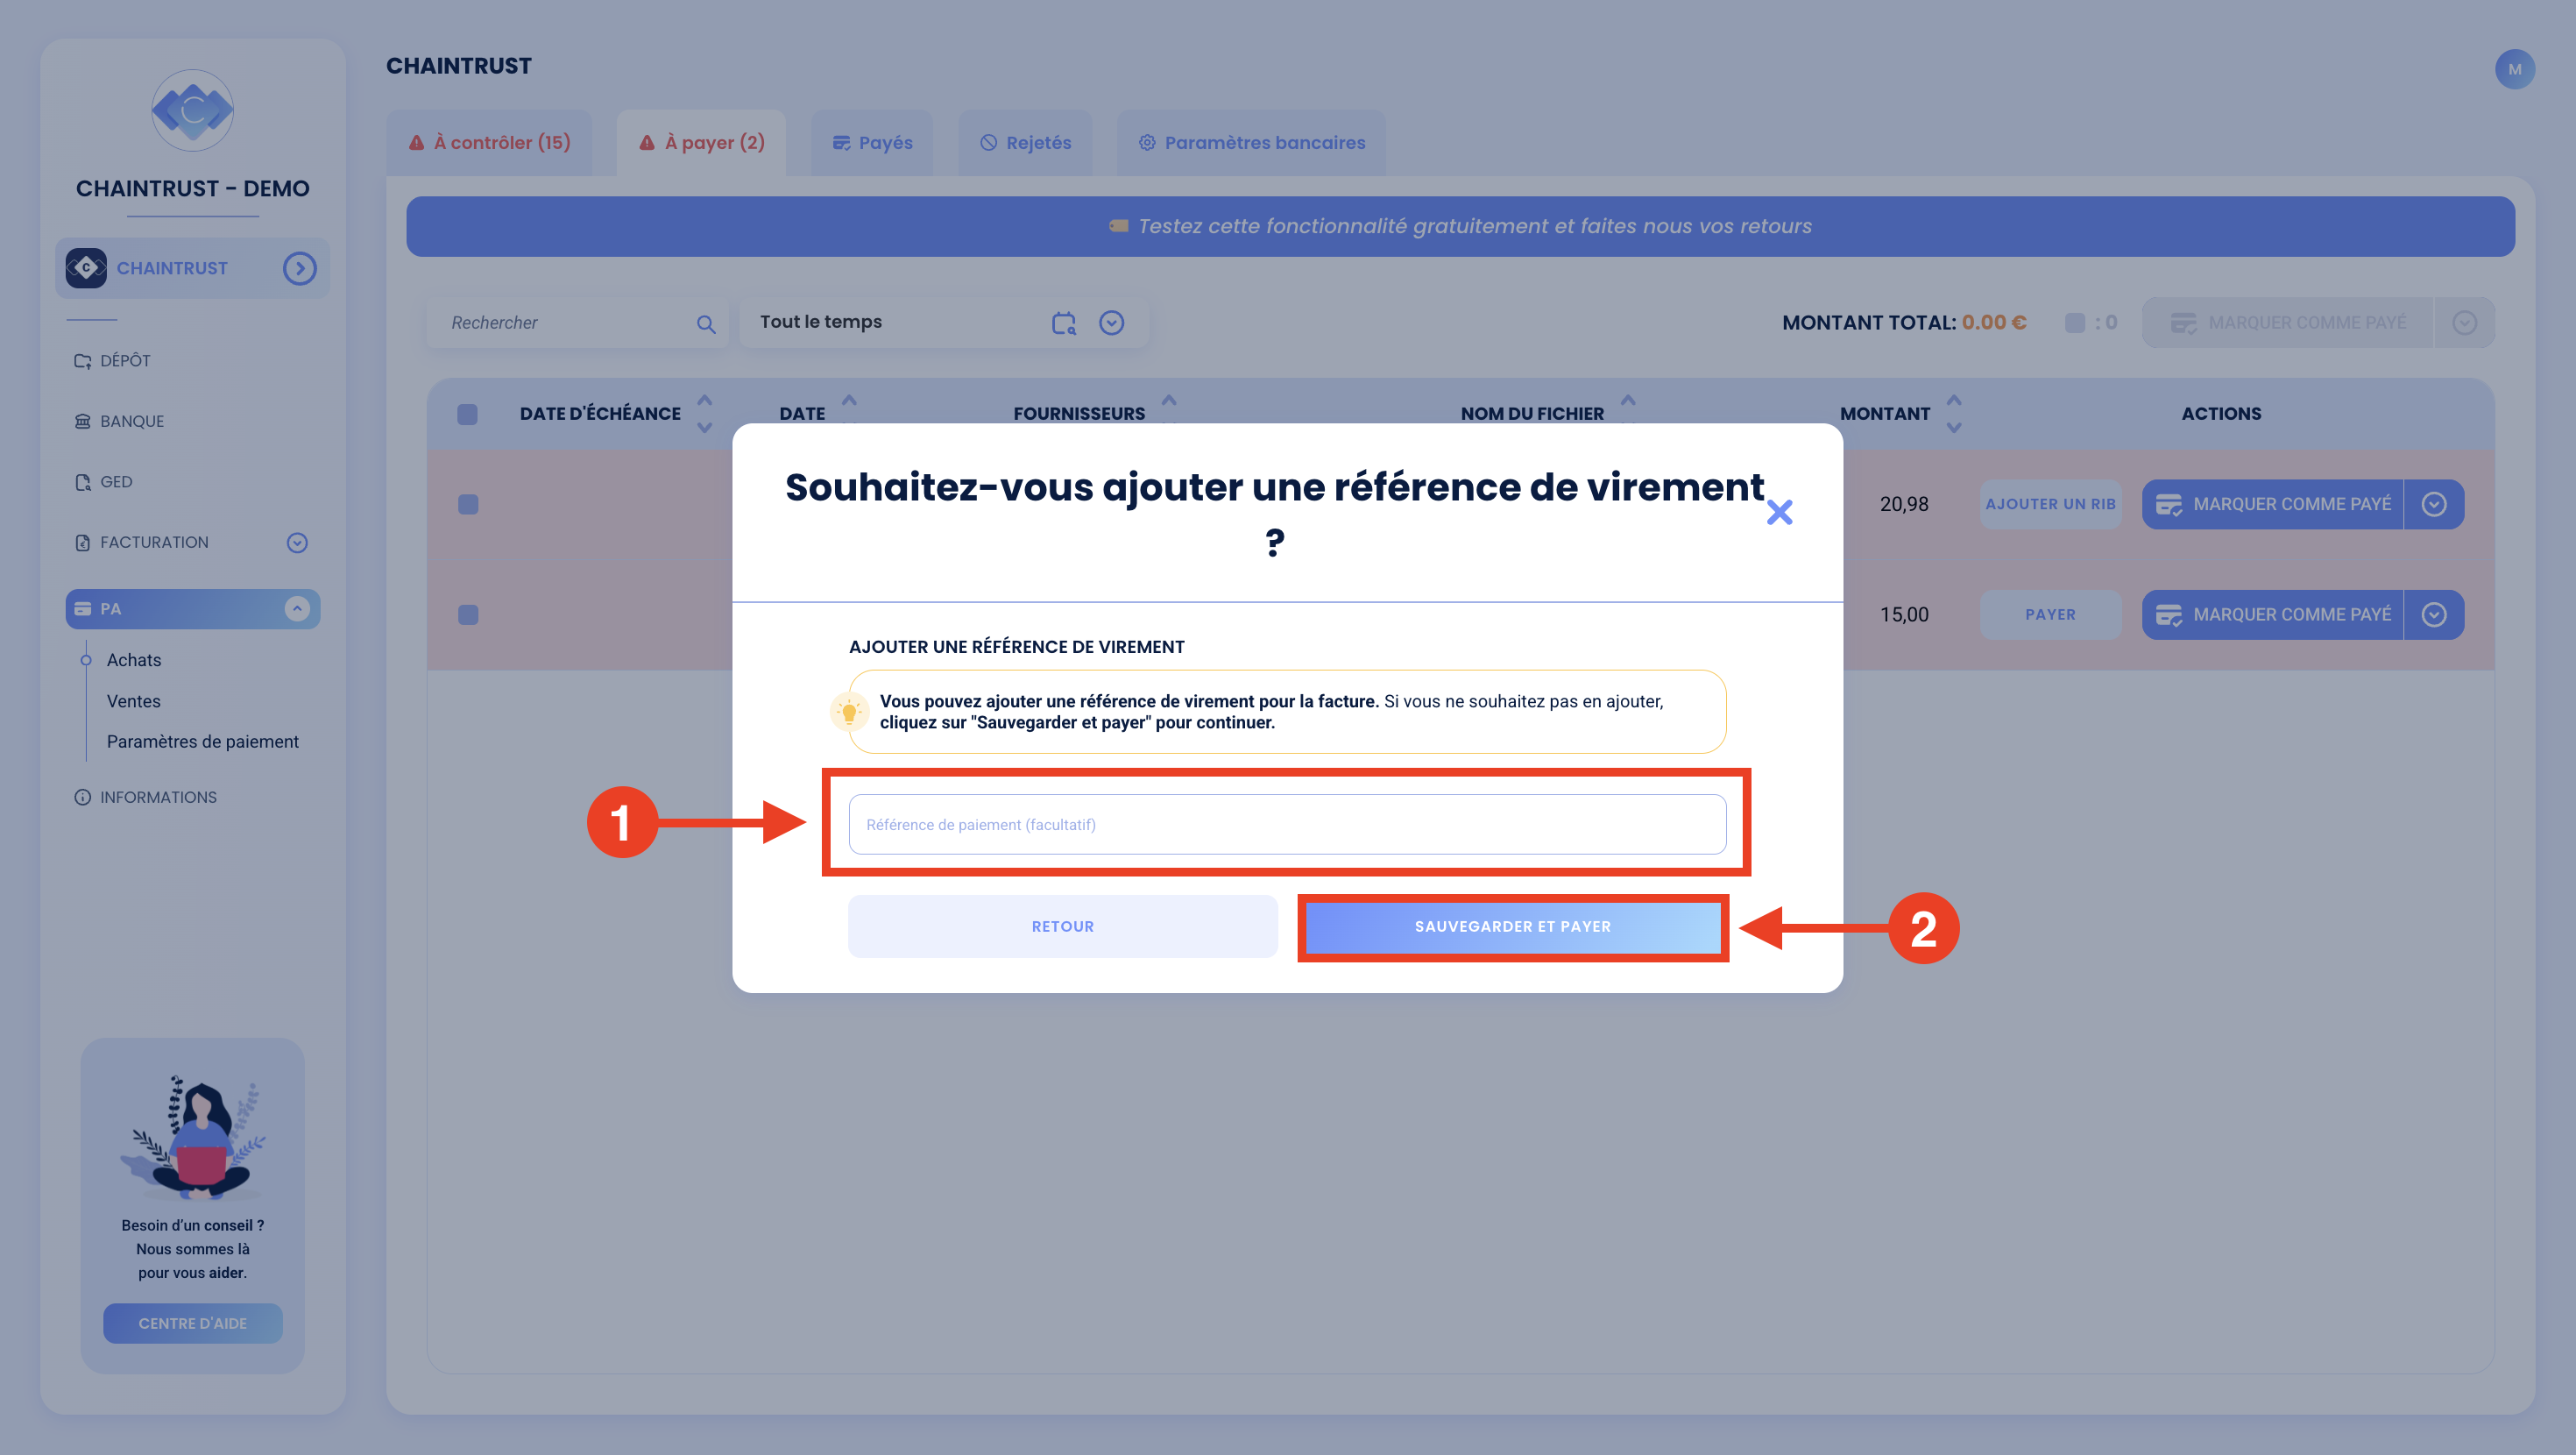Click the test feature feedback banner
Screen dimensions: 2576x1455
(x=1460, y=226)
